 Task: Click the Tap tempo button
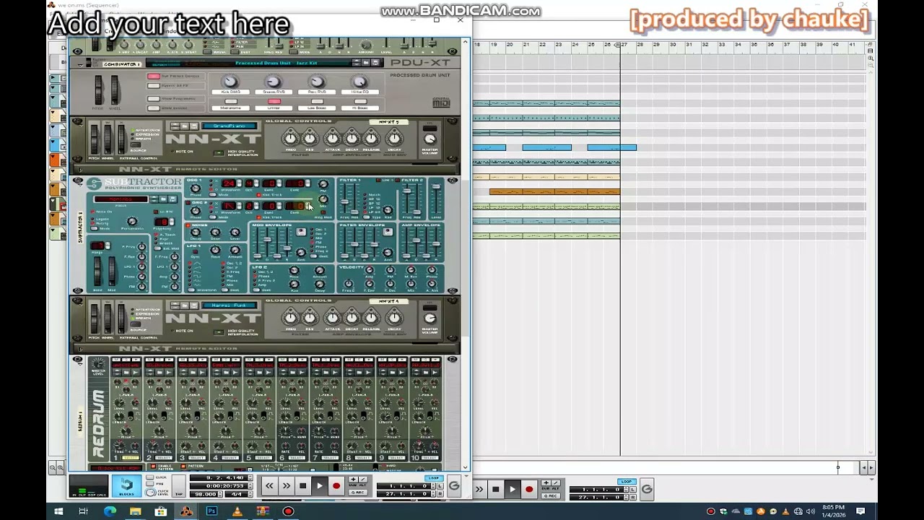pos(178,485)
